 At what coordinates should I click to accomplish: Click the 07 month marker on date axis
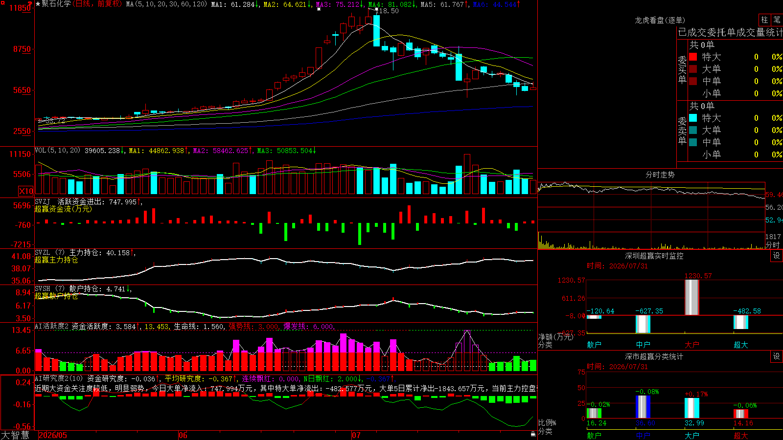(356, 435)
